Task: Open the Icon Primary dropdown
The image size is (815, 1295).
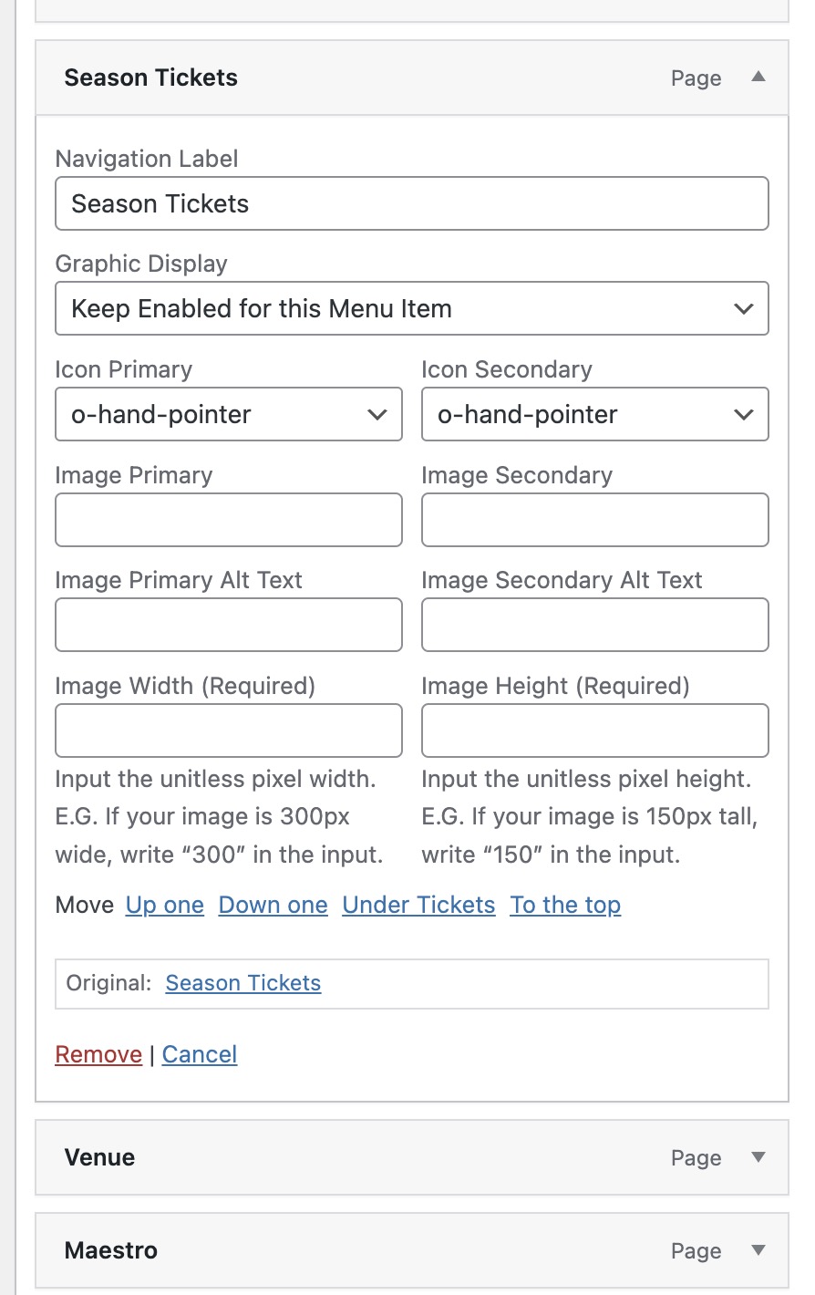Action: (228, 415)
